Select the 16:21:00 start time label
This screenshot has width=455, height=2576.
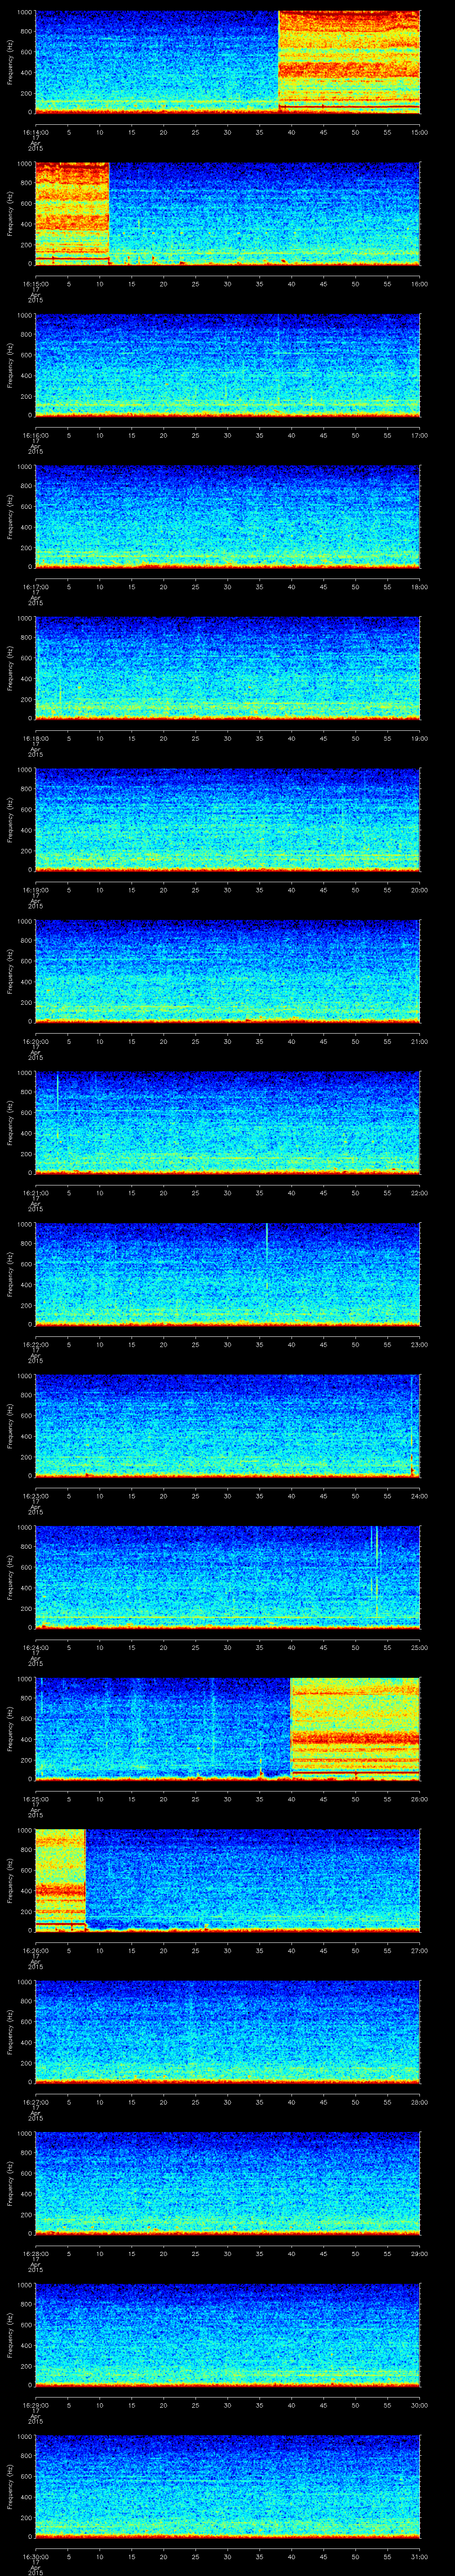pos(35,1193)
